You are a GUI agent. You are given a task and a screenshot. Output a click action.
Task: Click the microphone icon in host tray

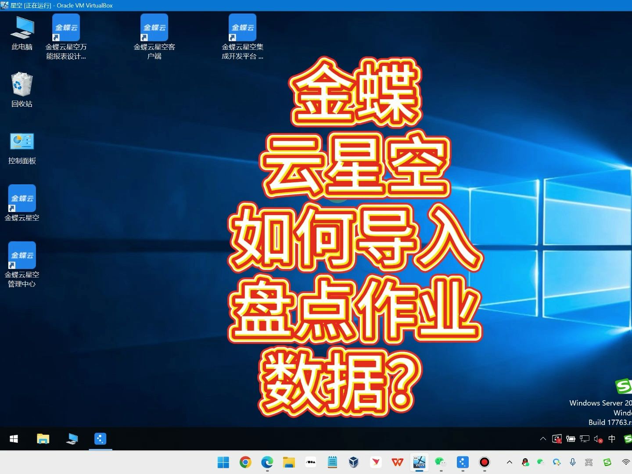click(573, 462)
